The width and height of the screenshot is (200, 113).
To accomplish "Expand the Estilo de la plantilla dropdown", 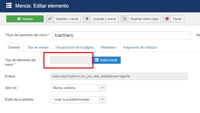I will (78, 100).
